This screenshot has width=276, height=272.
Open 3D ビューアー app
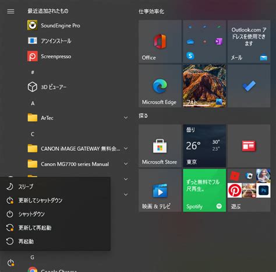(77, 87)
